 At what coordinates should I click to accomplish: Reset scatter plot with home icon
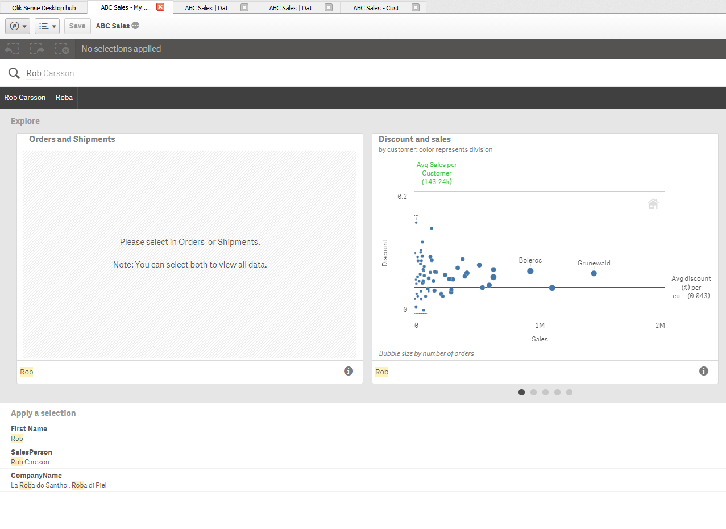tap(653, 203)
